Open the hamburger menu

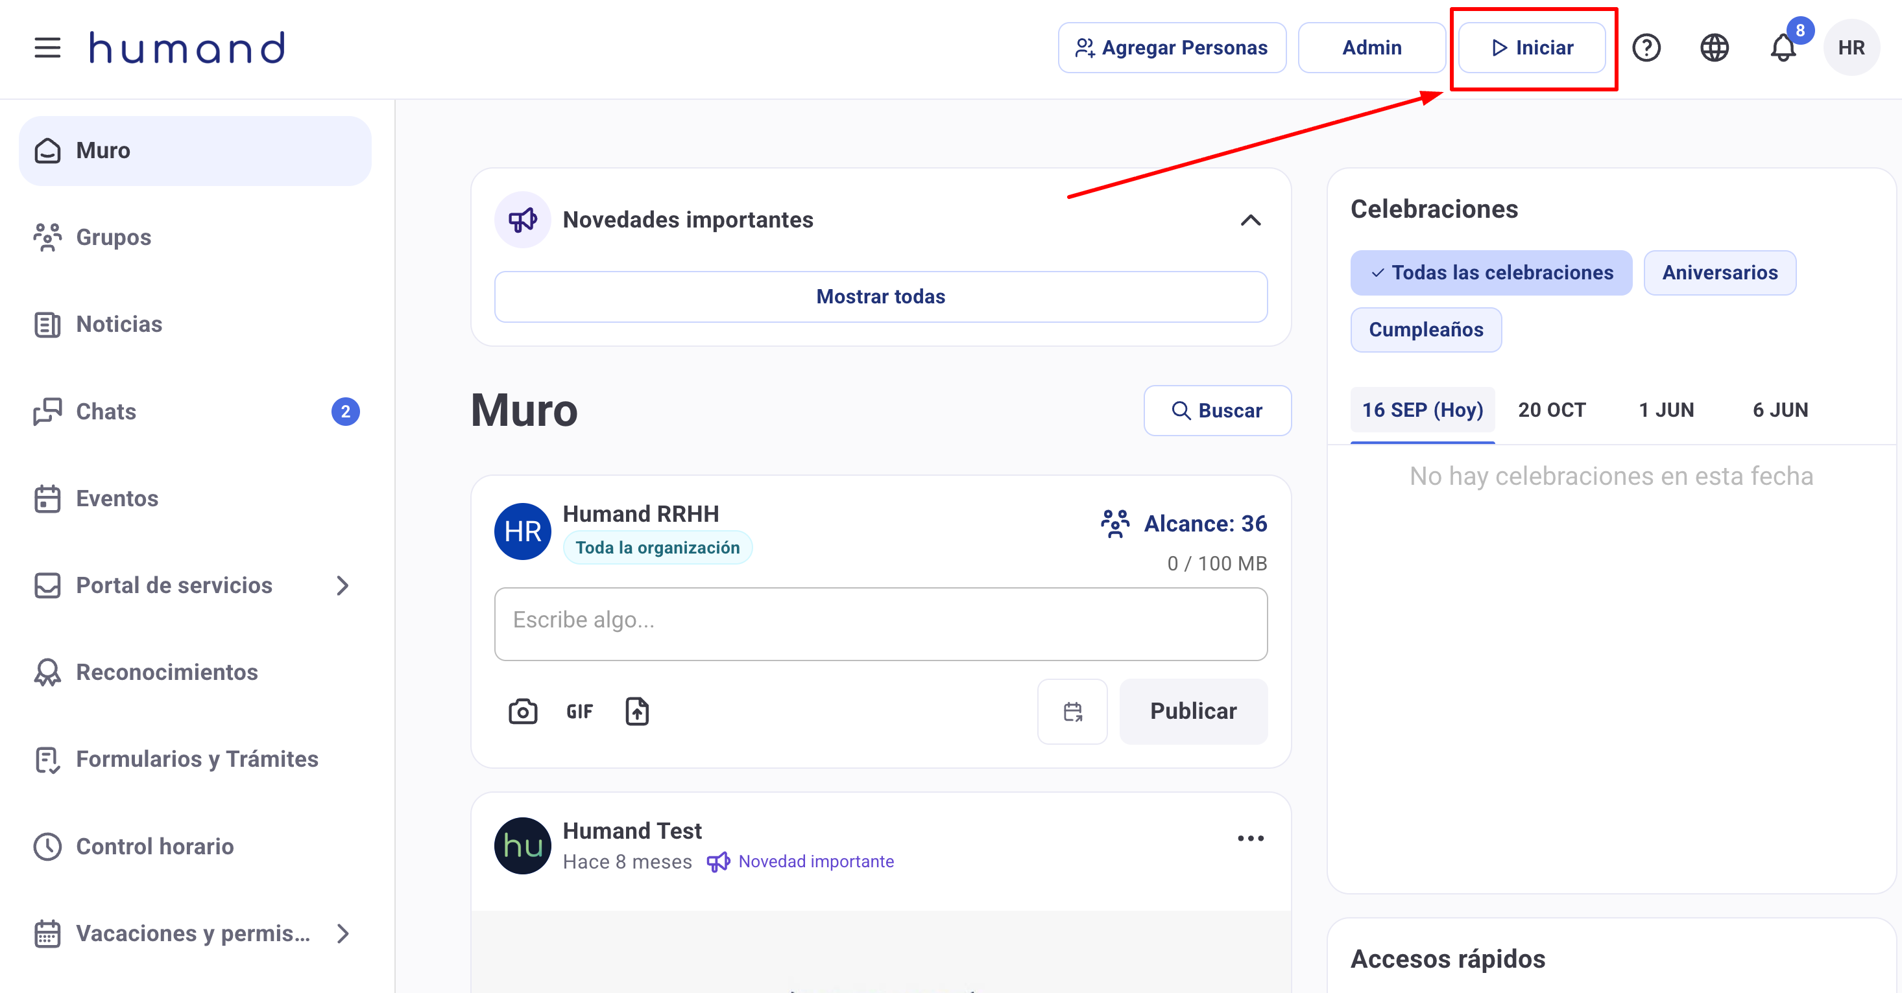click(47, 48)
